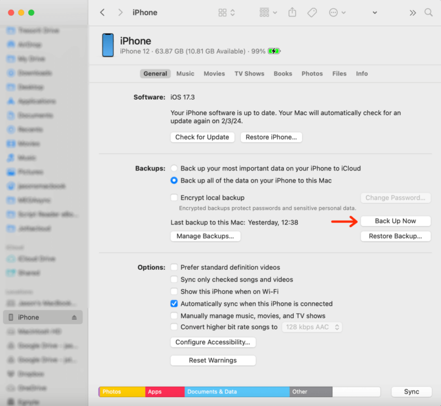This screenshot has width=441, height=406.
Task: Click the iOS 17.3 software version text
Action: pos(182,97)
